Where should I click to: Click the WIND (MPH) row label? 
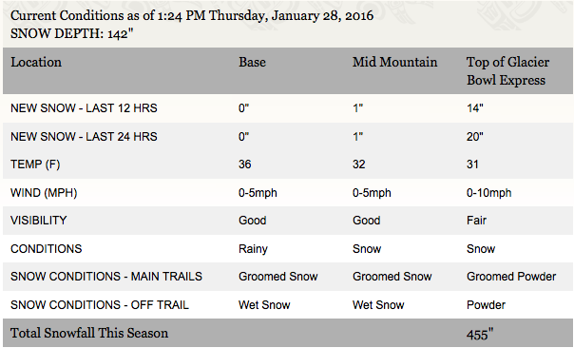click(44, 193)
